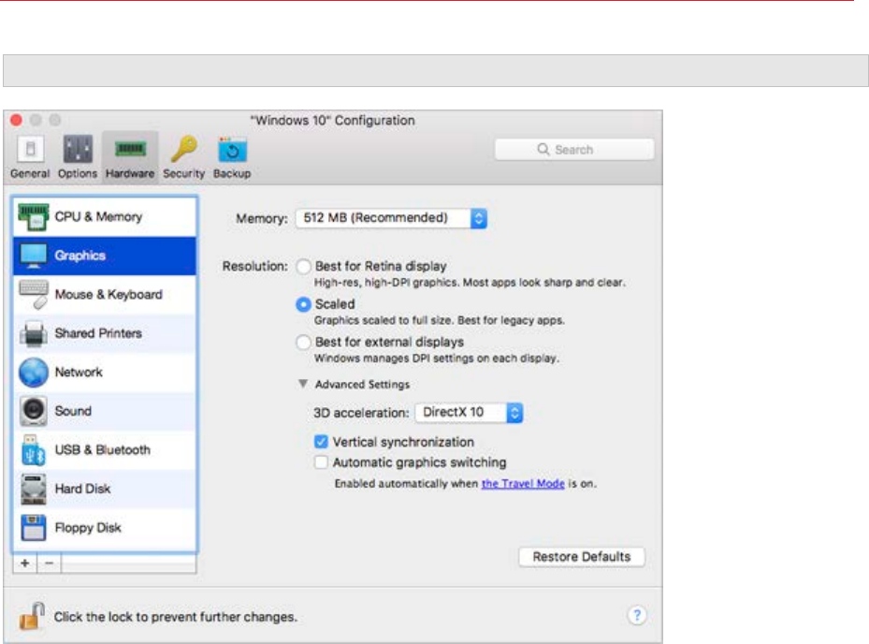Select Shared Printers label in the hardware list
This screenshot has width=869, height=644.
point(98,333)
